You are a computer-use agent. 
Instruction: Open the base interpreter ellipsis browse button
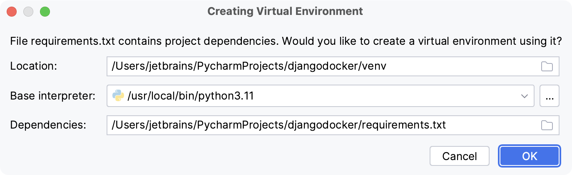(x=549, y=96)
